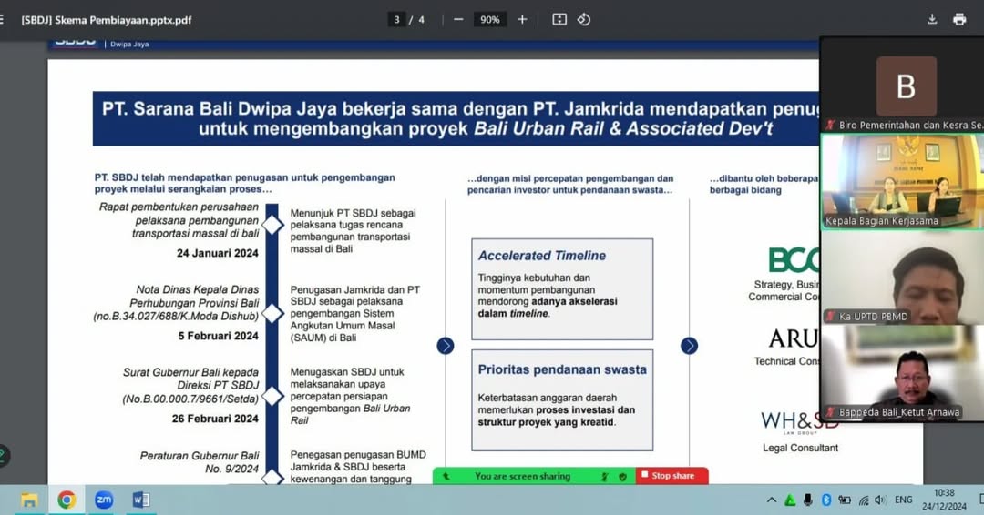The image size is (984, 515).
Task: Stop the screen share
Action: pos(671,476)
